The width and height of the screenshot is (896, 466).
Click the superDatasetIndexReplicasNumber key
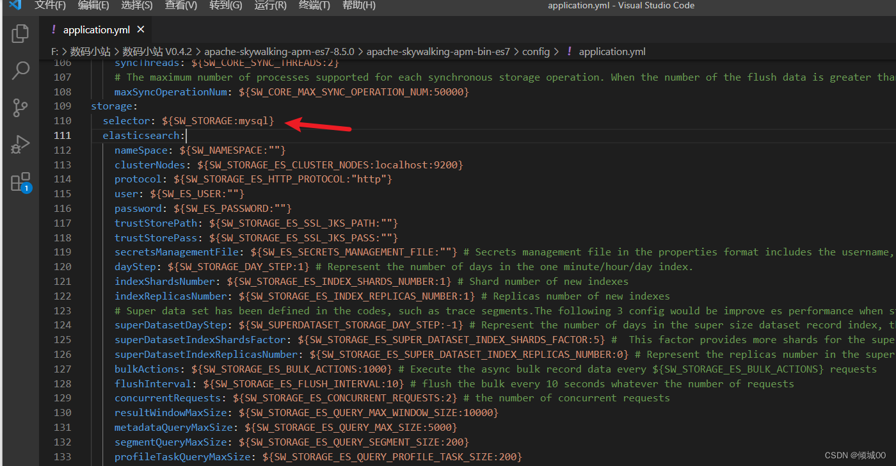click(206, 355)
